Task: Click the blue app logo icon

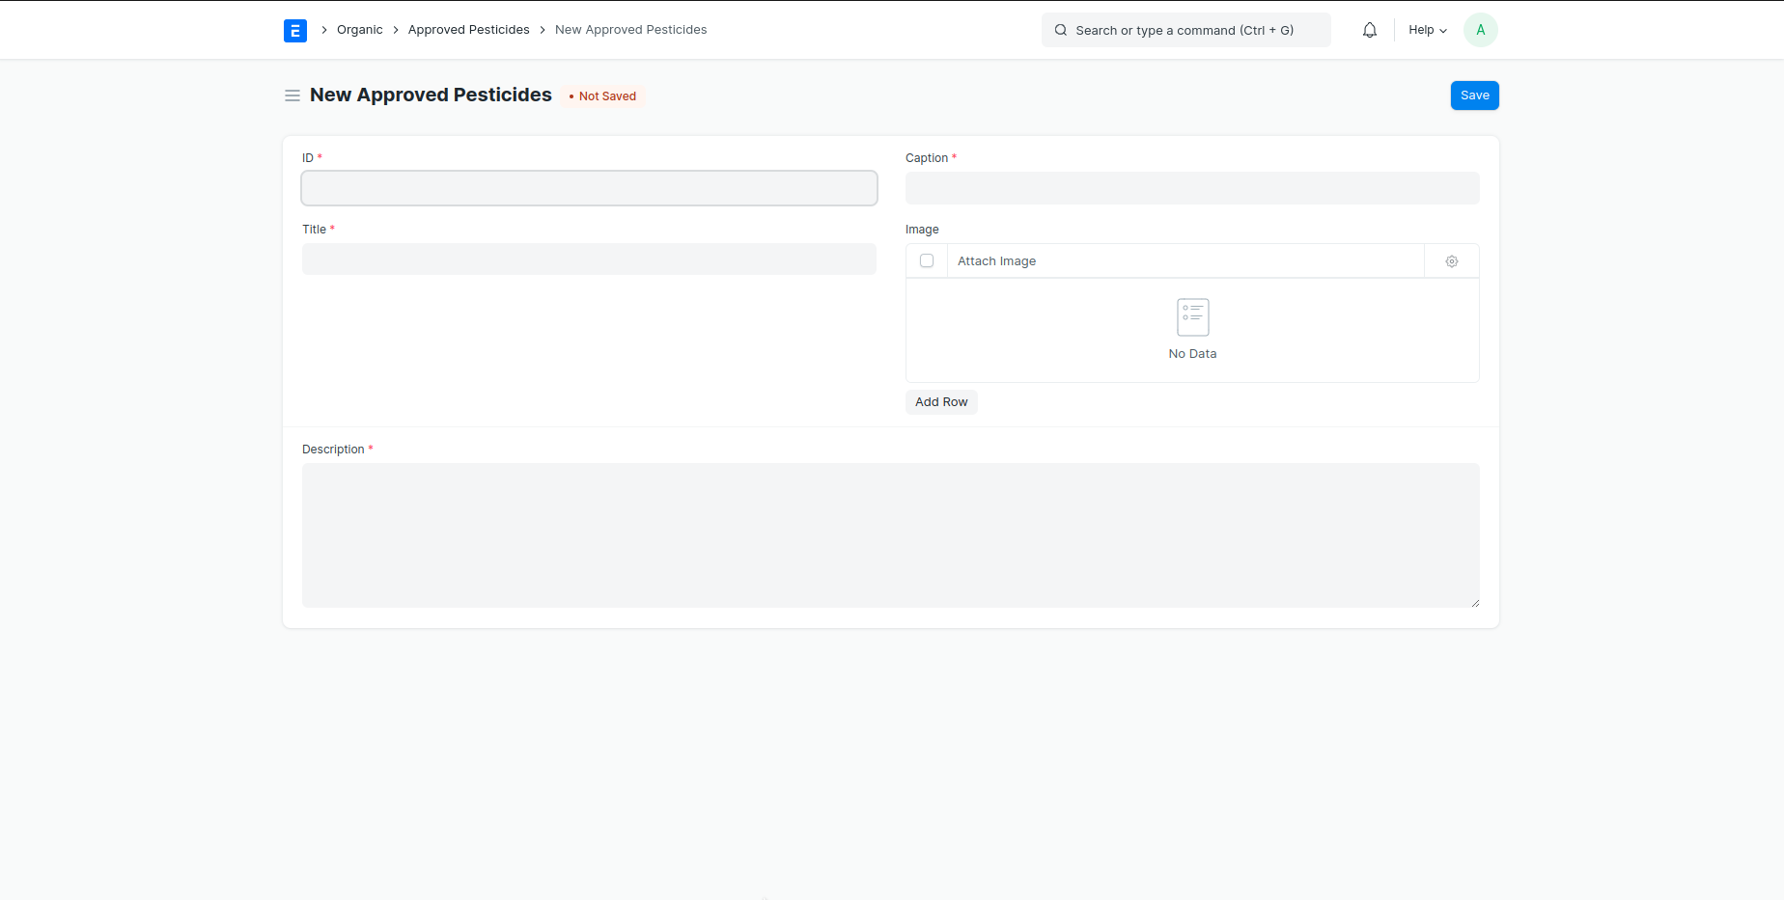Action: coord(294,31)
